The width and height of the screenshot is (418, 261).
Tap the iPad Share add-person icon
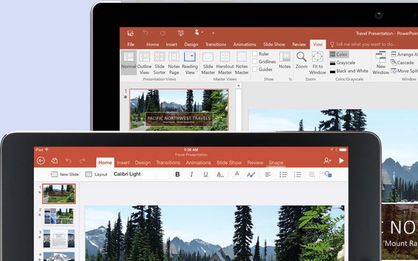point(327,160)
